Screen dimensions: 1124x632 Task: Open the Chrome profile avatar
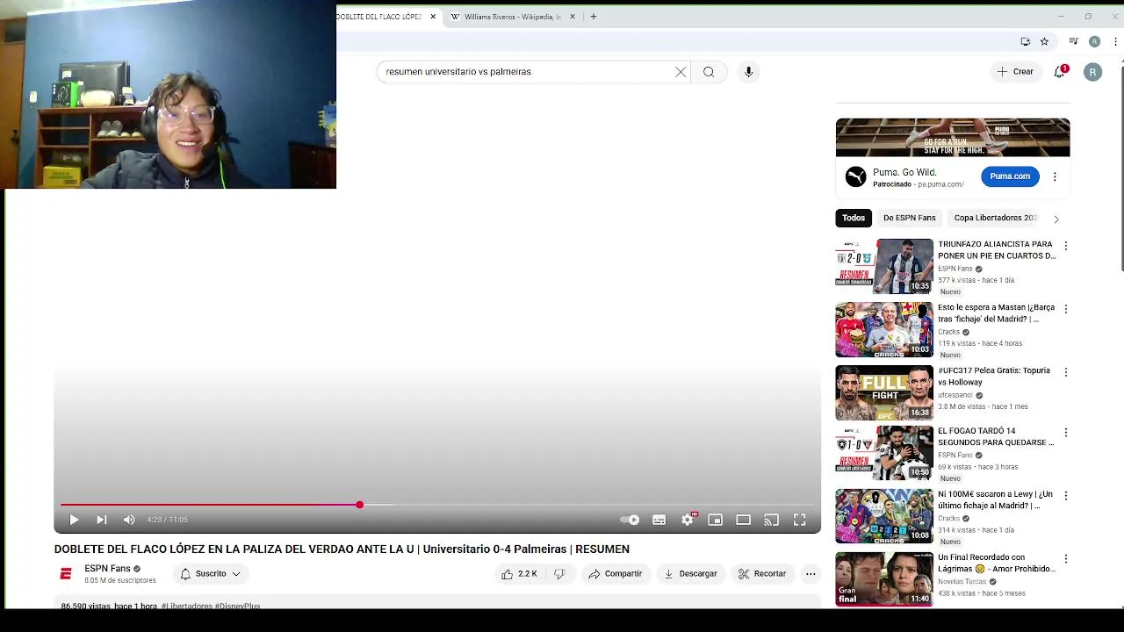coord(1094,41)
